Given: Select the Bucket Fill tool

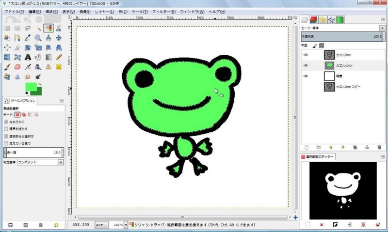Looking at the screenshot, I should 38,57.
